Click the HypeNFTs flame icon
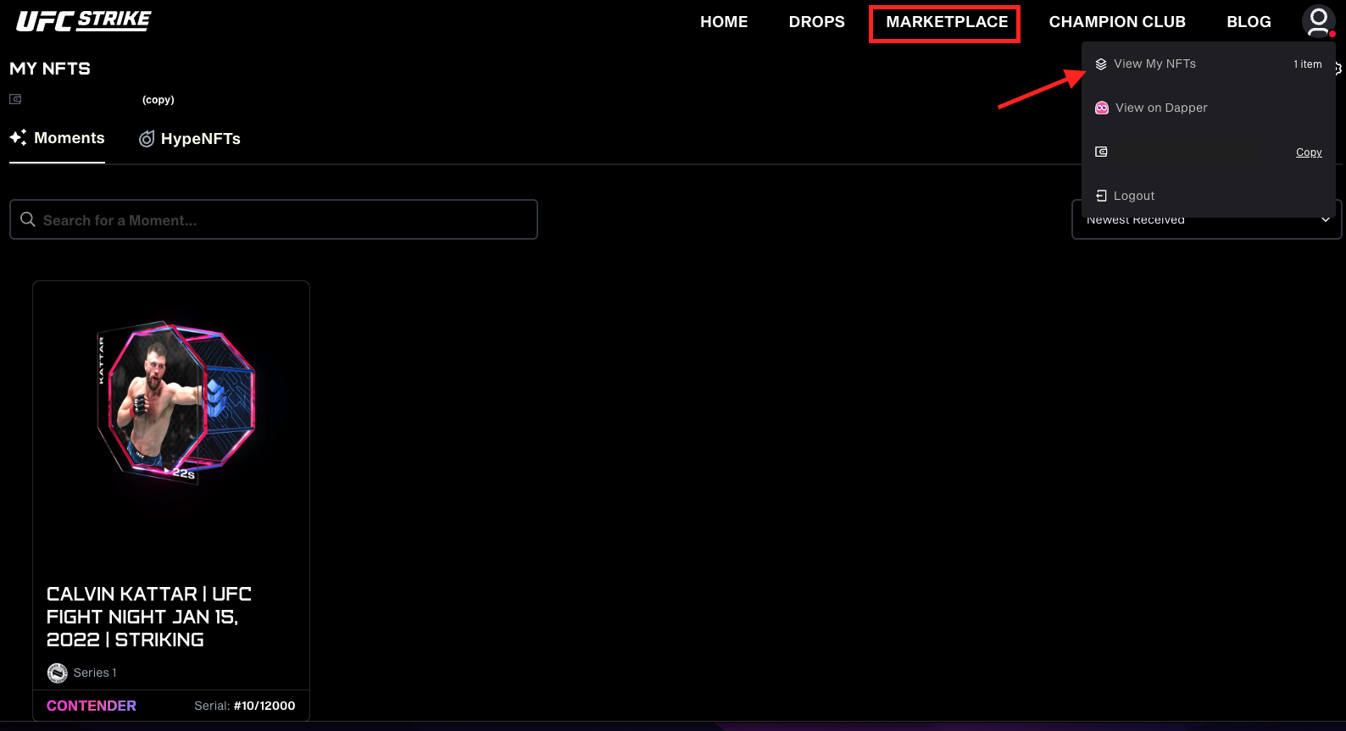This screenshot has width=1346, height=731. [147, 139]
